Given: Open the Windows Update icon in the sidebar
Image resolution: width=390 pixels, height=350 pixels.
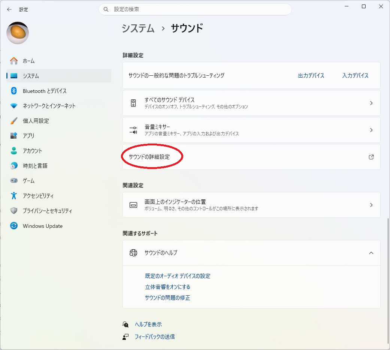Looking at the screenshot, I should click(14, 226).
